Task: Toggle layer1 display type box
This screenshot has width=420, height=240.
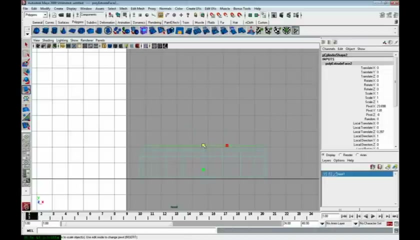Action: [330, 174]
